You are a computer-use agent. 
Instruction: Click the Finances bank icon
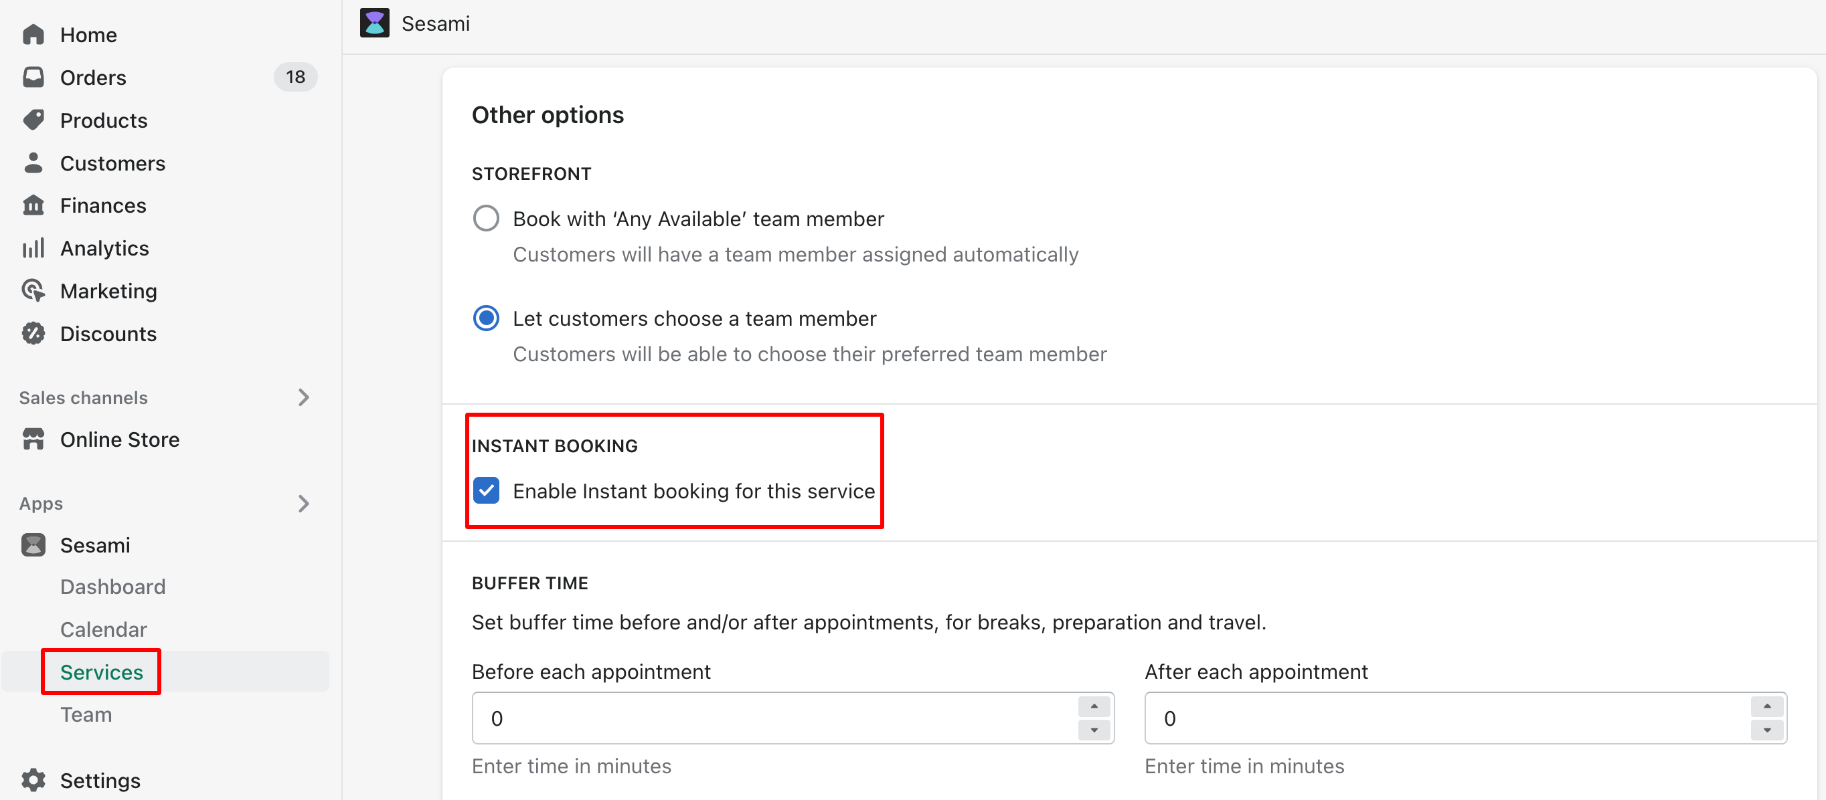point(33,205)
